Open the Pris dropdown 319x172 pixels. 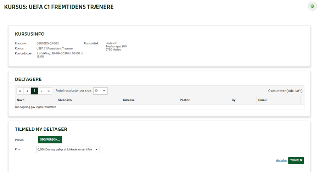[x=68, y=149]
